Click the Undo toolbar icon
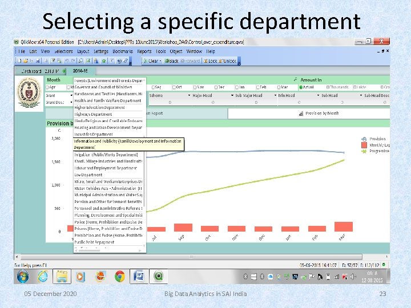 67,61
